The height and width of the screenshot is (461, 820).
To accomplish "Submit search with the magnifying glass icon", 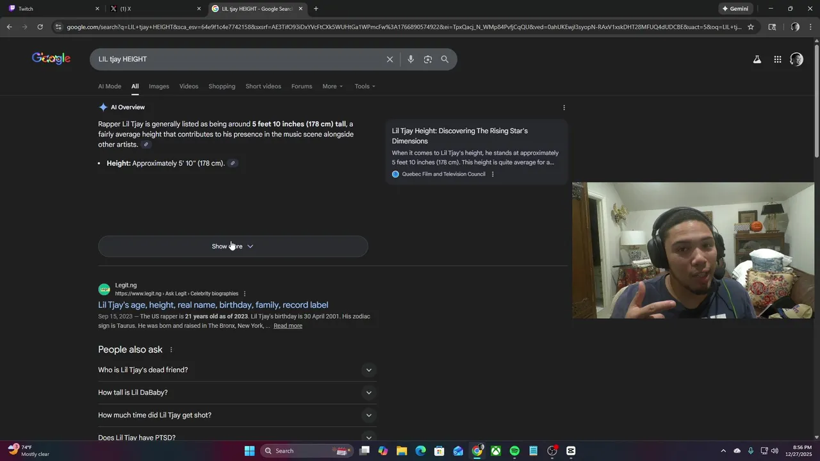I will [445, 59].
